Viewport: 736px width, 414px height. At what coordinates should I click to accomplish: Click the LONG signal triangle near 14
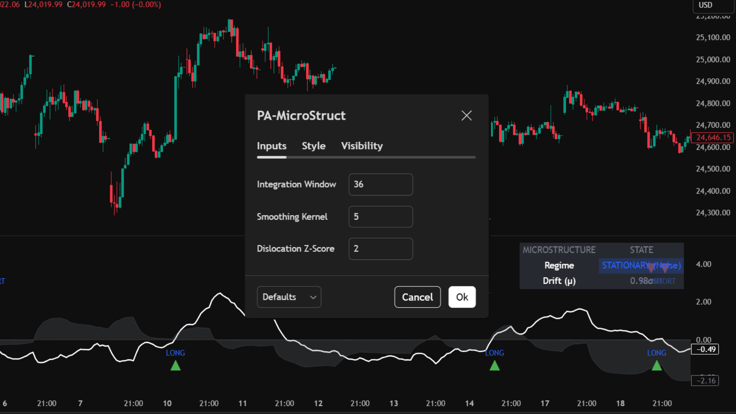[495, 366]
